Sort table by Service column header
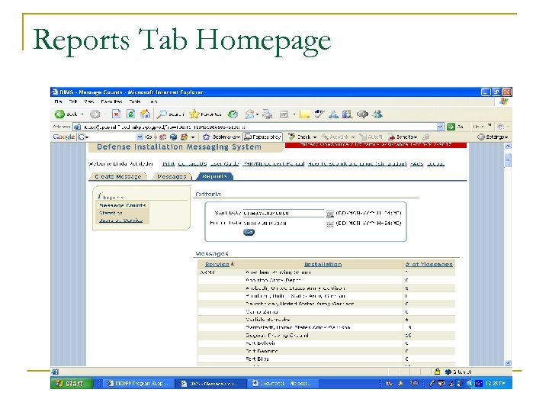Screen dimensions: 549x412 pyautogui.click(x=217, y=264)
